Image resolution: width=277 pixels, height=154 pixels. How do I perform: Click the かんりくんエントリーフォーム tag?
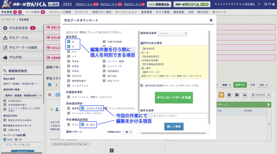coord(70,144)
